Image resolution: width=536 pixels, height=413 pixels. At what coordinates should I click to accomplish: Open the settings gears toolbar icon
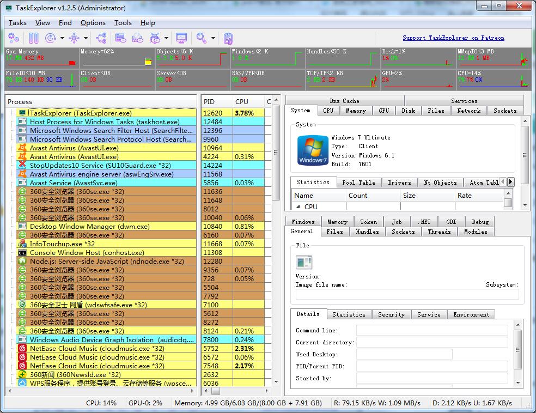coord(14,38)
